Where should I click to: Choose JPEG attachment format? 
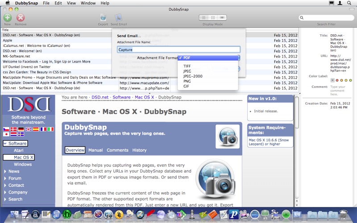[208, 71]
